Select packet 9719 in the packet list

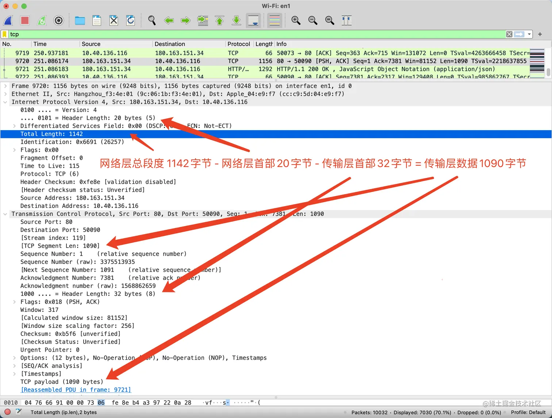(265, 53)
